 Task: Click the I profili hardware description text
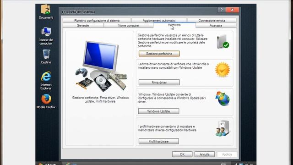click(168, 128)
